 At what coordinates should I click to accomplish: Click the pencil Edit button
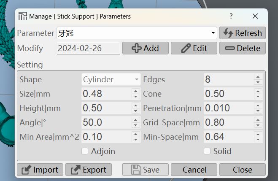pyautogui.click(x=194, y=48)
